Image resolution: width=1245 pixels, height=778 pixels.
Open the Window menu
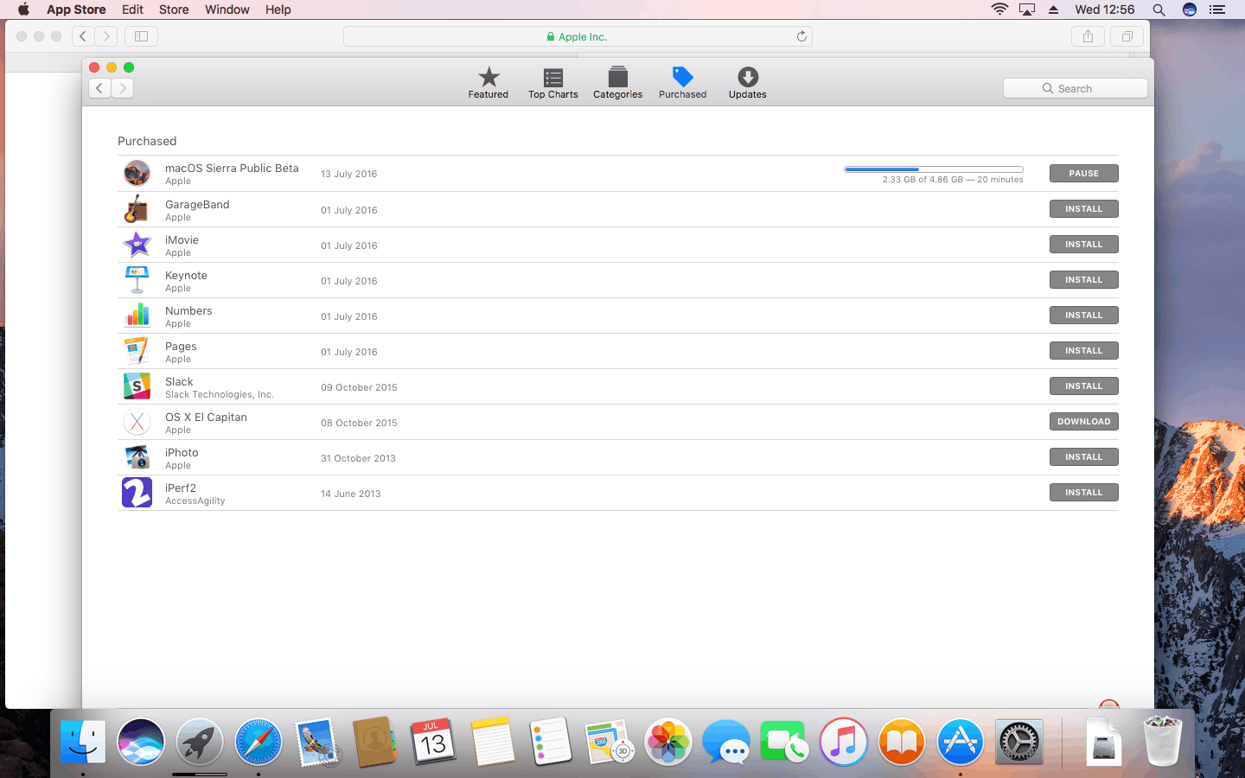point(227,10)
